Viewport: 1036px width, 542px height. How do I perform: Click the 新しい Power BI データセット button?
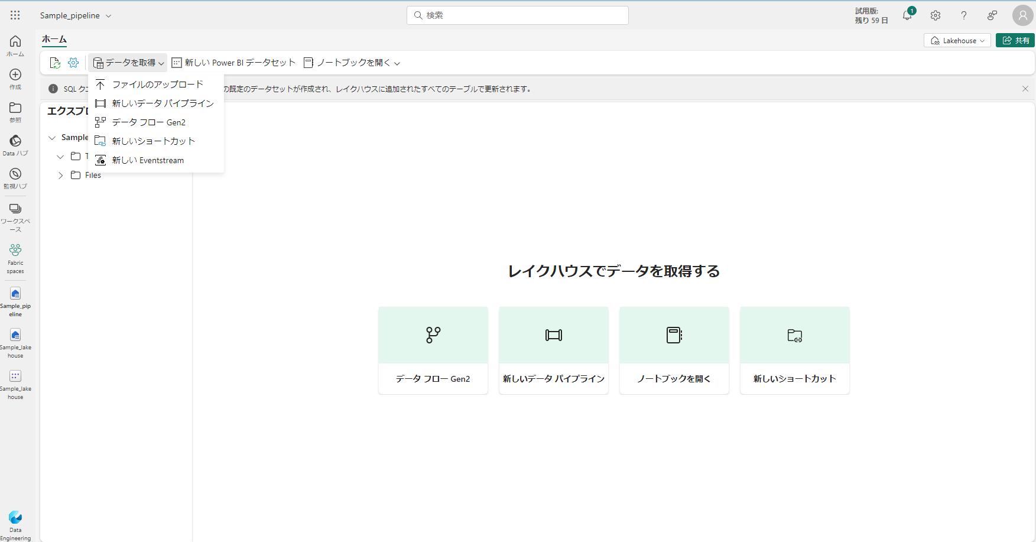coord(233,63)
